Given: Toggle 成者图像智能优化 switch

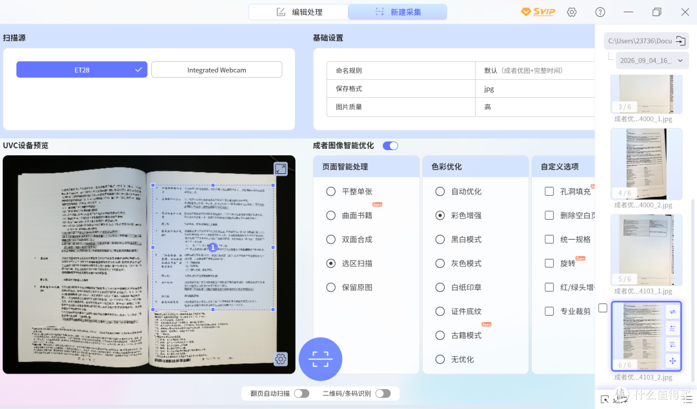Looking at the screenshot, I should pyautogui.click(x=390, y=146).
